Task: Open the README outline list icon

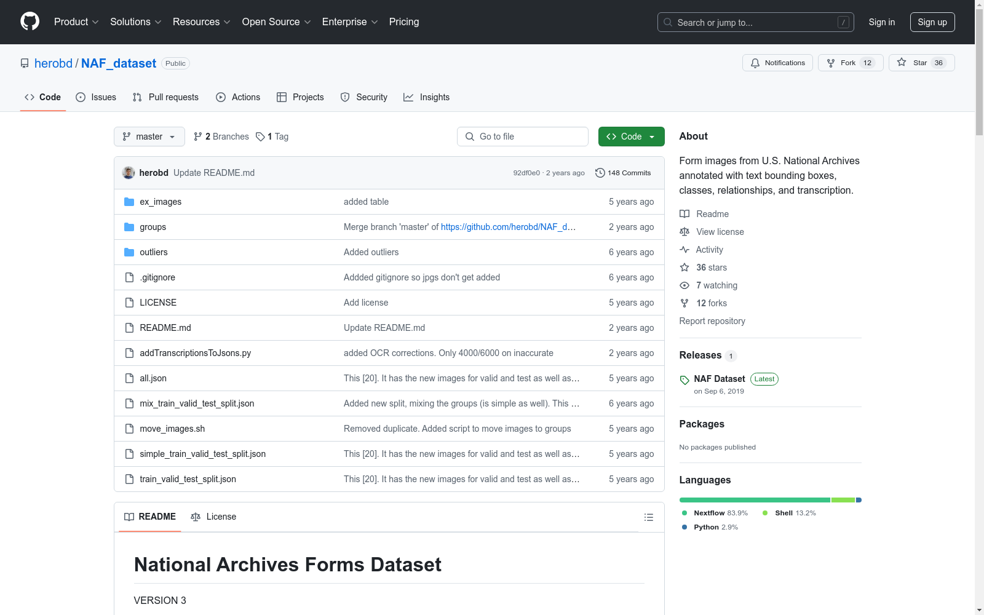Action: click(648, 517)
